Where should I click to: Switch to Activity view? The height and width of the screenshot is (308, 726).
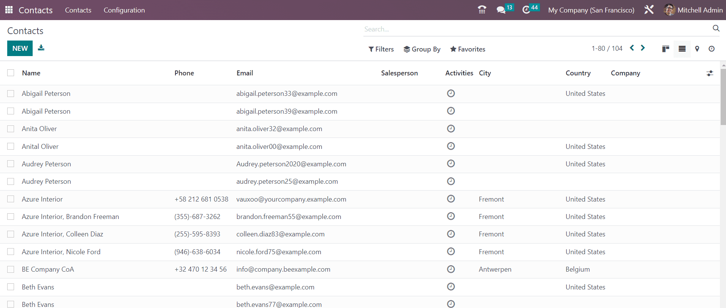tap(712, 48)
